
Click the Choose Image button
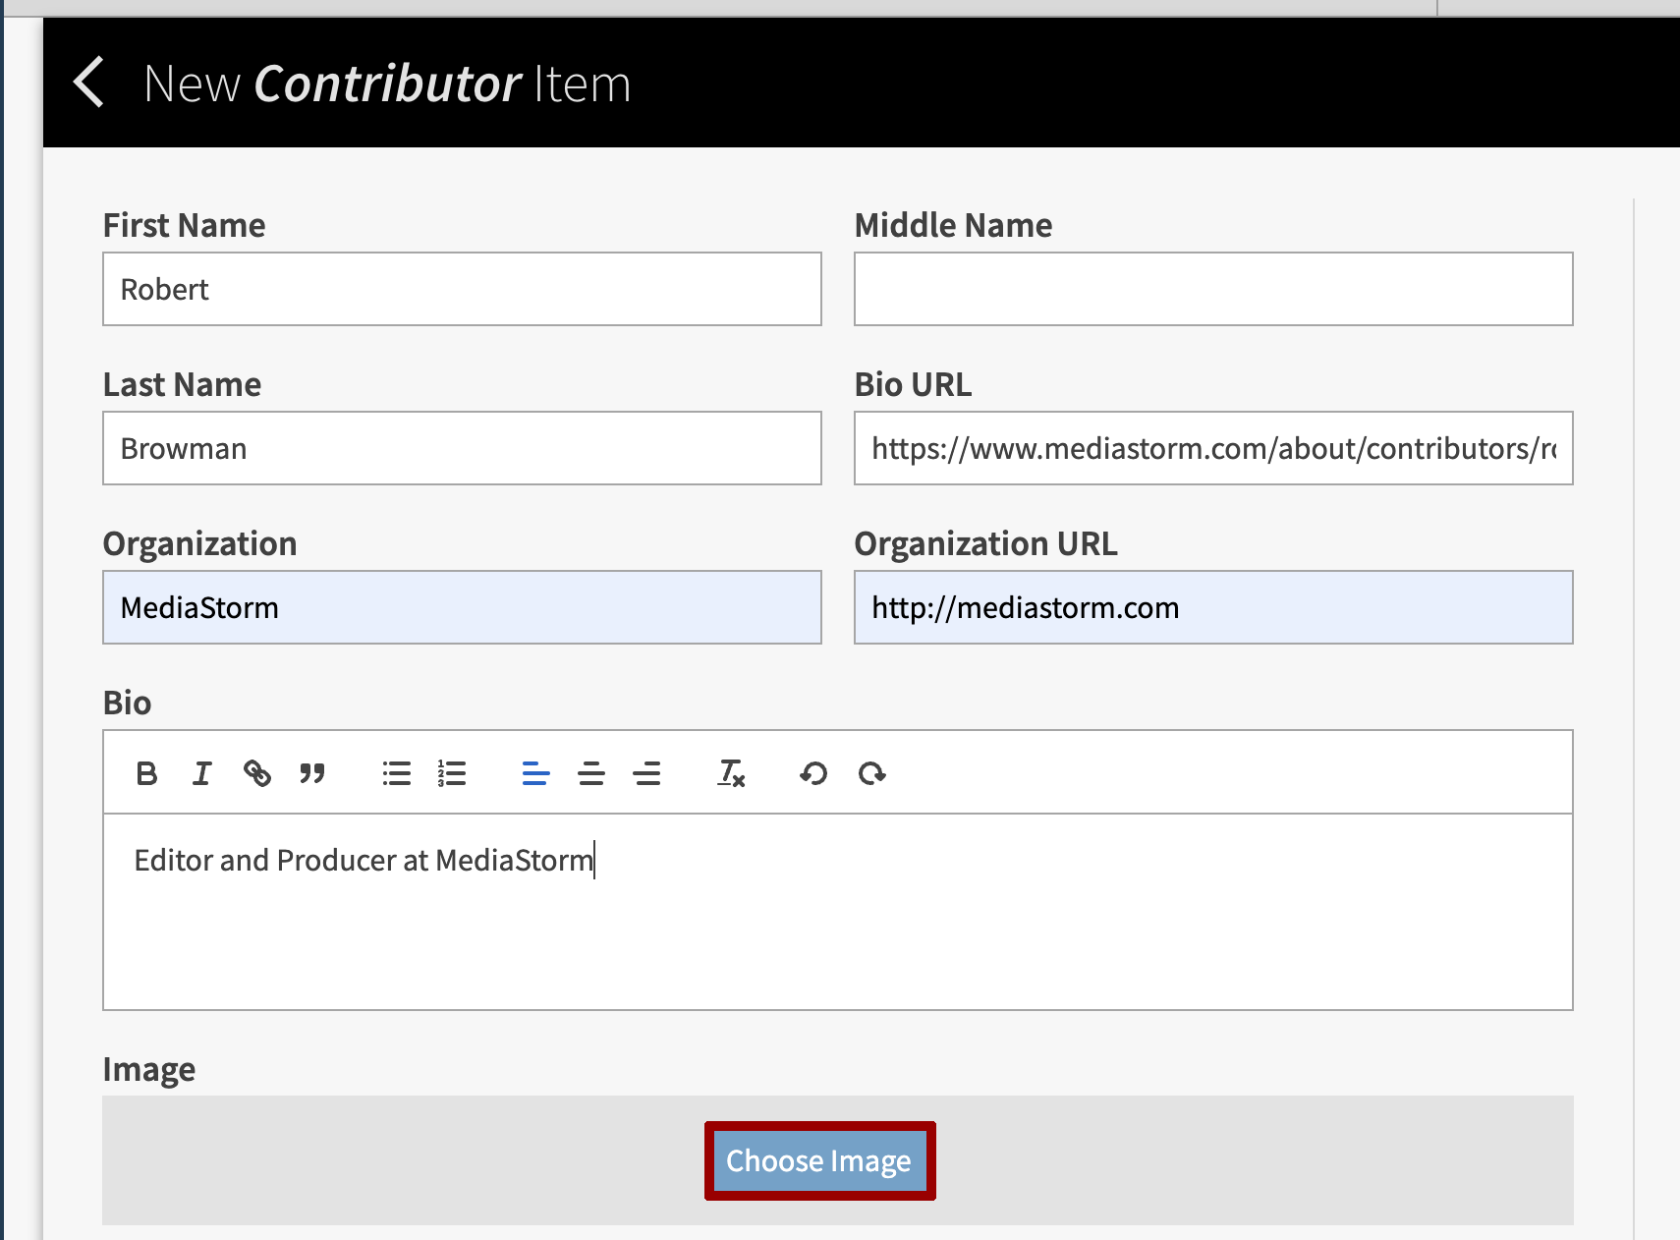[818, 1160]
